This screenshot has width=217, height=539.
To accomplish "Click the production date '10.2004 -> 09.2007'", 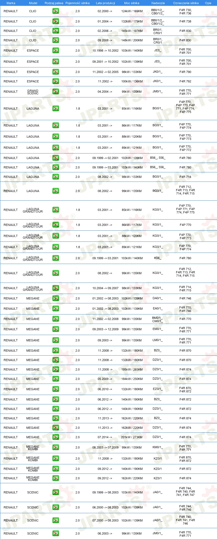I will 105,288.
